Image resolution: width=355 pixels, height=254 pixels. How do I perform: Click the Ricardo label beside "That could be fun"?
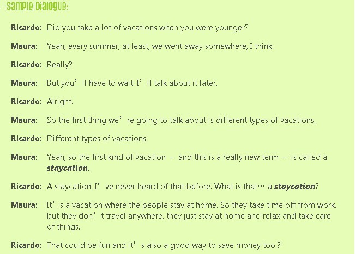[x=26, y=245]
